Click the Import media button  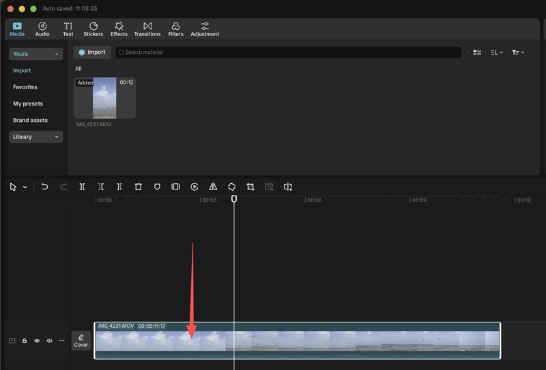92,52
